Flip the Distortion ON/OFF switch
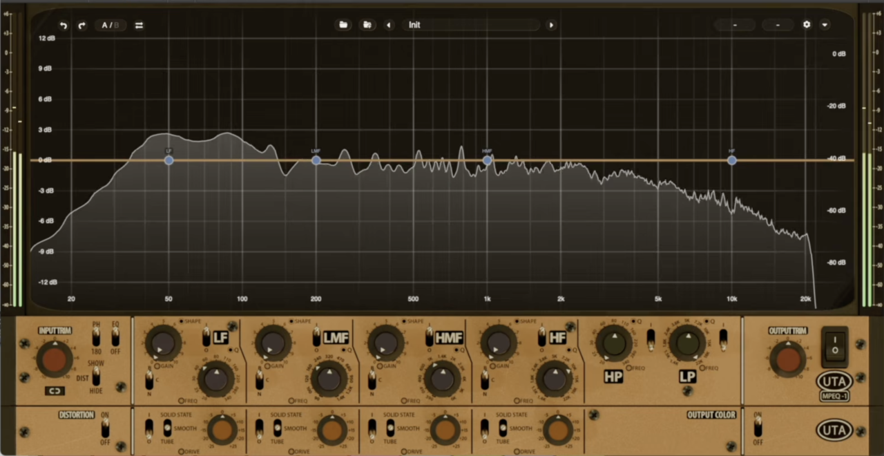 105,428
